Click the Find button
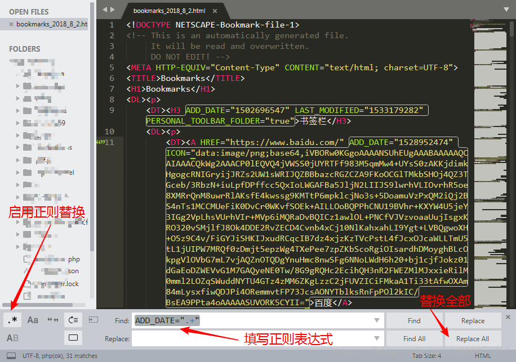Screen dimensions: 516x362 414,320
